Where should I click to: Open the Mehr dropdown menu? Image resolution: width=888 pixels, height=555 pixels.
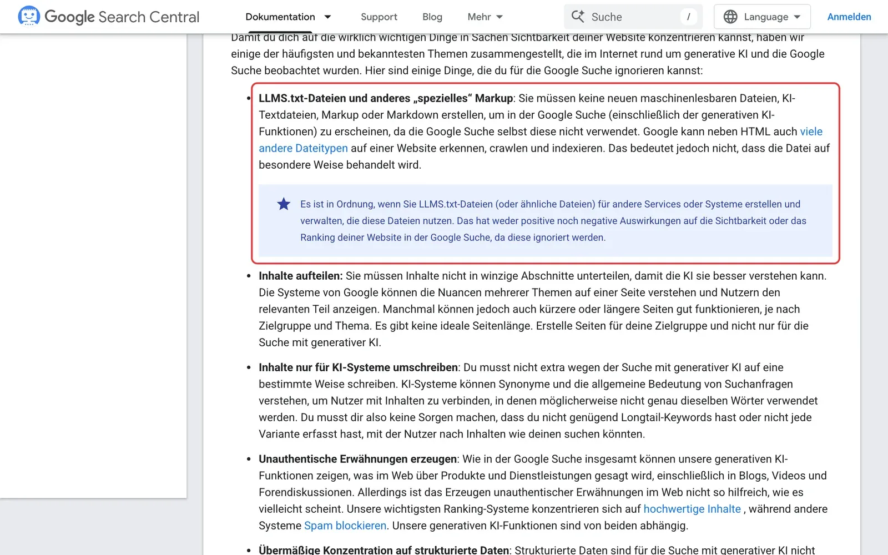point(485,17)
